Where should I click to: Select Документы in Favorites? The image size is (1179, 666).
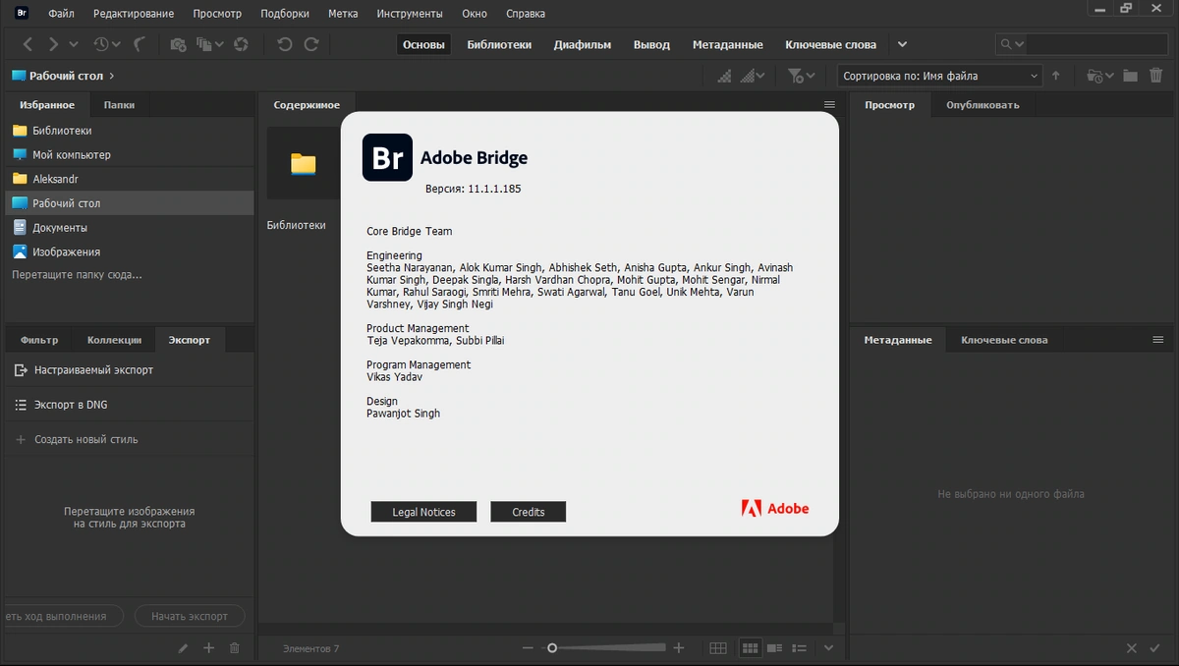point(129,227)
